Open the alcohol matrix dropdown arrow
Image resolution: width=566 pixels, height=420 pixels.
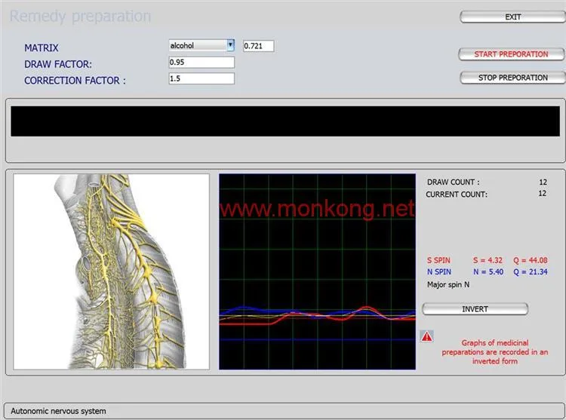click(230, 45)
